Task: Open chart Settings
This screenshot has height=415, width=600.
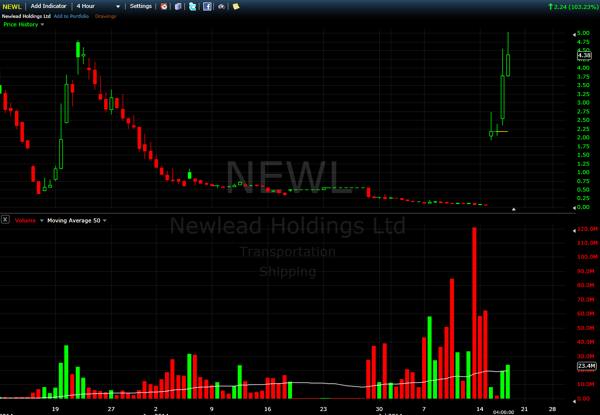Action: [x=141, y=6]
